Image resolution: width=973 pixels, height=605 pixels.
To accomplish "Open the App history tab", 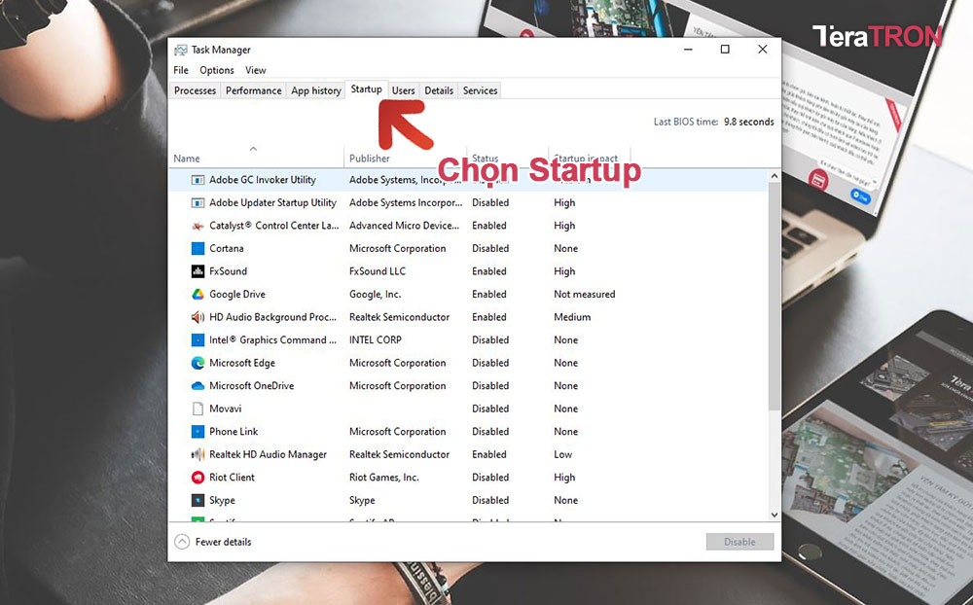I will click(x=316, y=90).
